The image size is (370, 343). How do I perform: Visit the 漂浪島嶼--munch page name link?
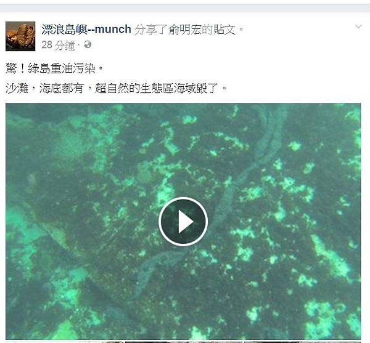point(86,30)
